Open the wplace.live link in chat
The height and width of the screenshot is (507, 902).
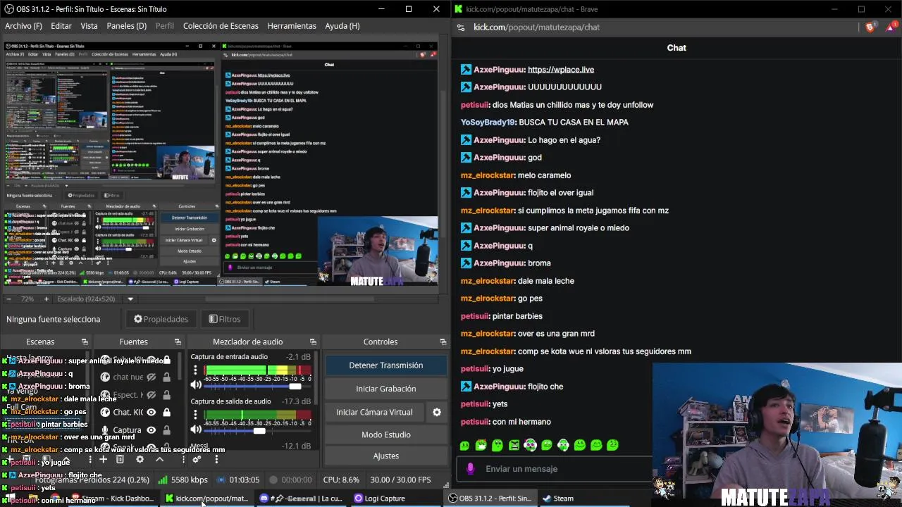pos(561,70)
